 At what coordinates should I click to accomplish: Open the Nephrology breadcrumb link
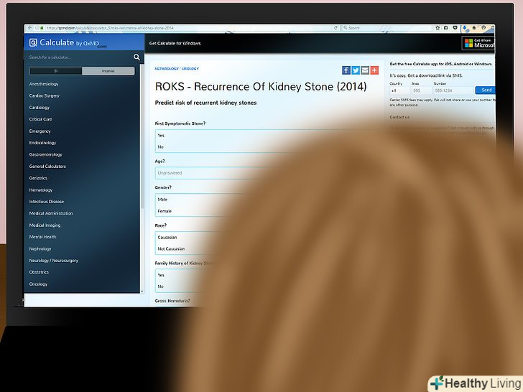pyautogui.click(x=167, y=69)
